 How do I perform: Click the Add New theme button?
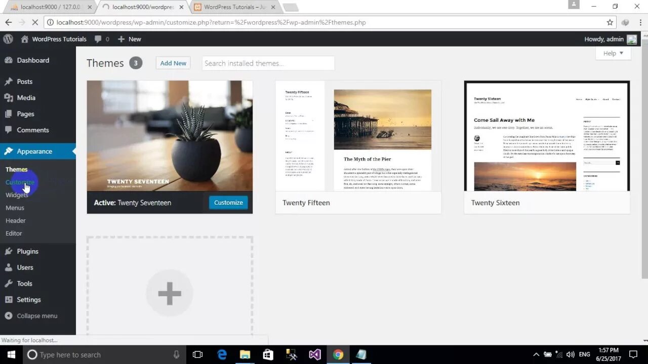[173, 63]
